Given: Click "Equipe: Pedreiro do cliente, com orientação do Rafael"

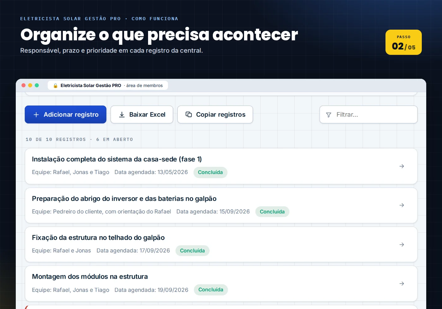Looking at the screenshot, I should [101, 212].
